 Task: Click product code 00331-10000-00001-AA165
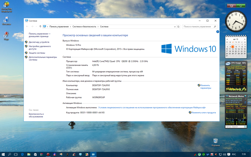pos(92,113)
